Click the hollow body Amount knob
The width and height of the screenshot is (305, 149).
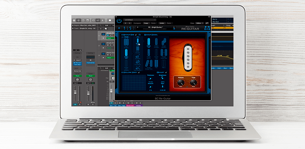coord(151,87)
